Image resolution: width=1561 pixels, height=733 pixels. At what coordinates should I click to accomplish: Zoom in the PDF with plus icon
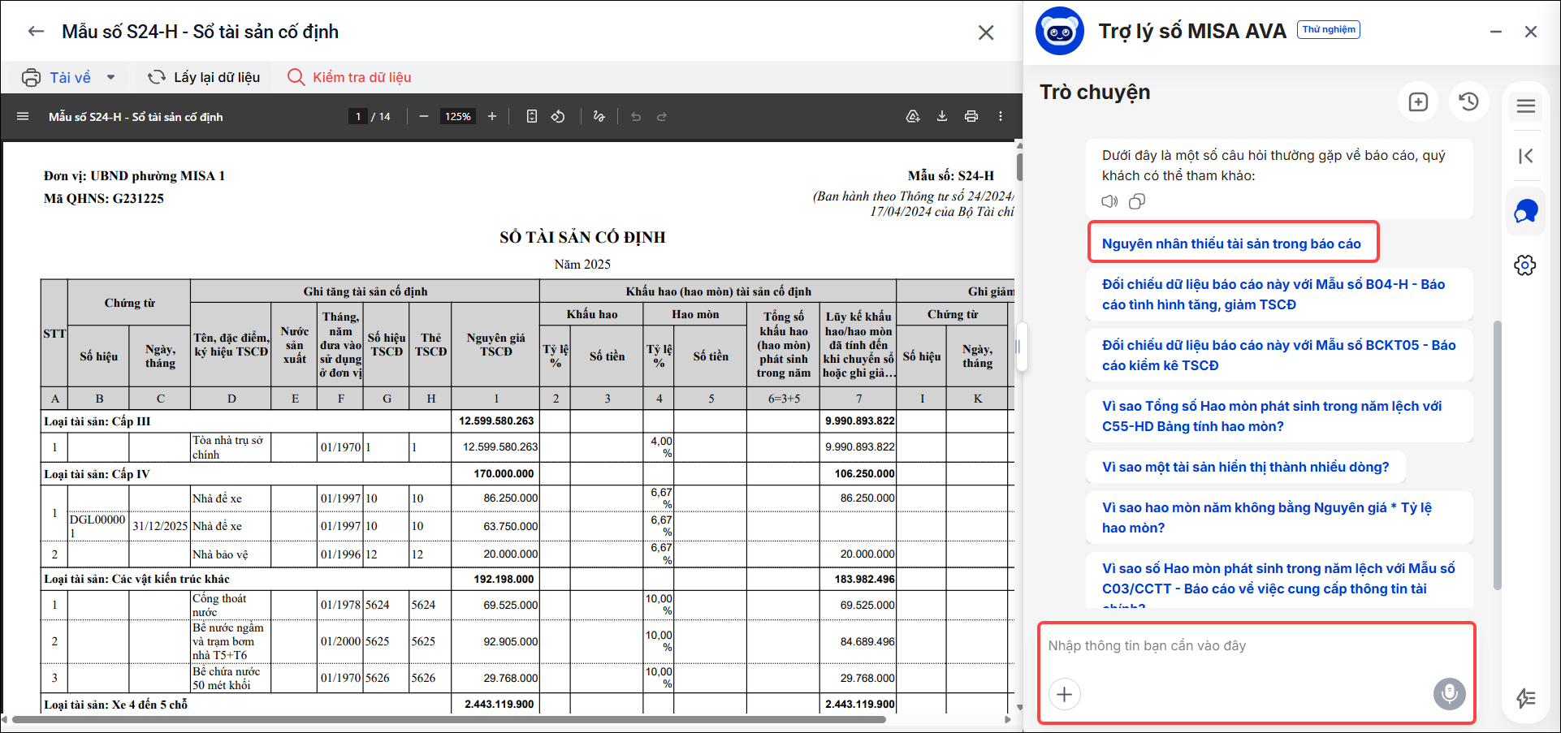[x=492, y=116]
